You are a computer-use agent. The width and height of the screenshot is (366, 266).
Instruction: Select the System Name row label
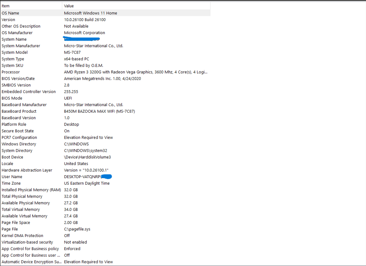click(14, 39)
